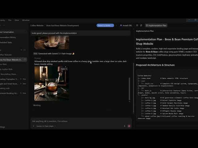Open the generated cold brew image with Open button
Viewport: 198px width, 148px height.
64,69
